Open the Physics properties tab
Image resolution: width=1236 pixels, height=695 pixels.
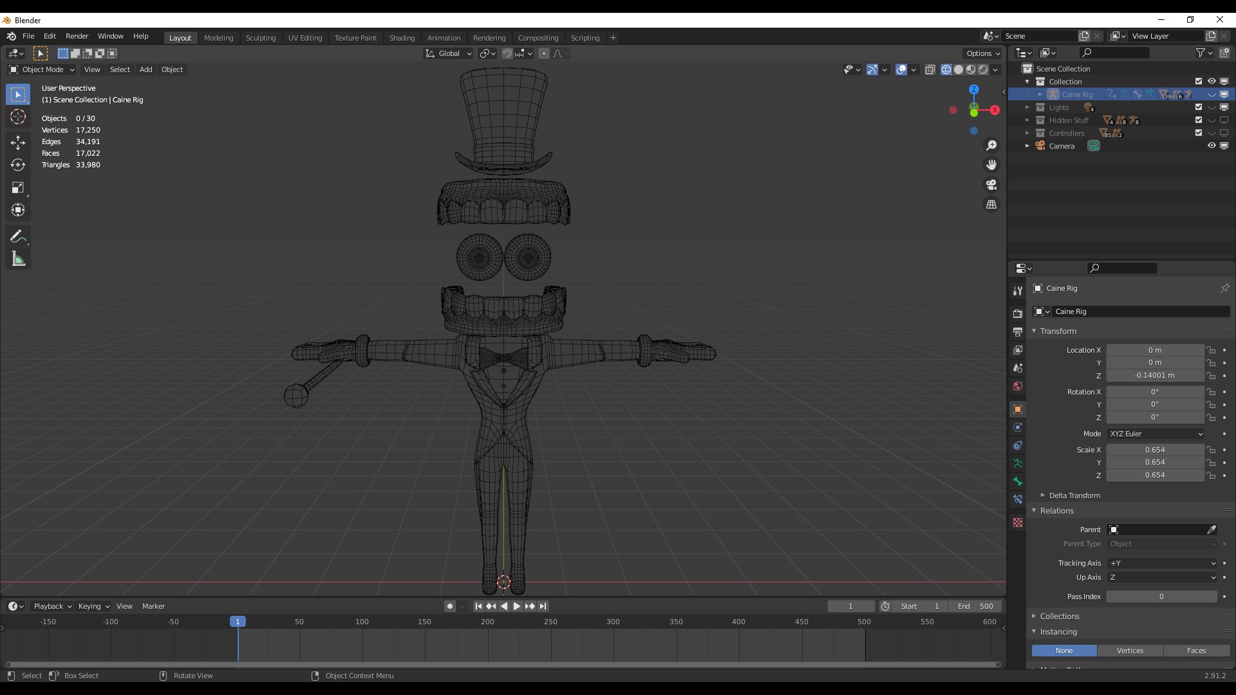tap(1018, 427)
